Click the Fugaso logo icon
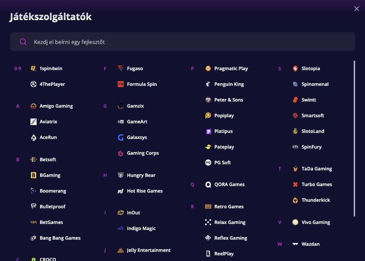365x261 pixels. click(x=121, y=68)
